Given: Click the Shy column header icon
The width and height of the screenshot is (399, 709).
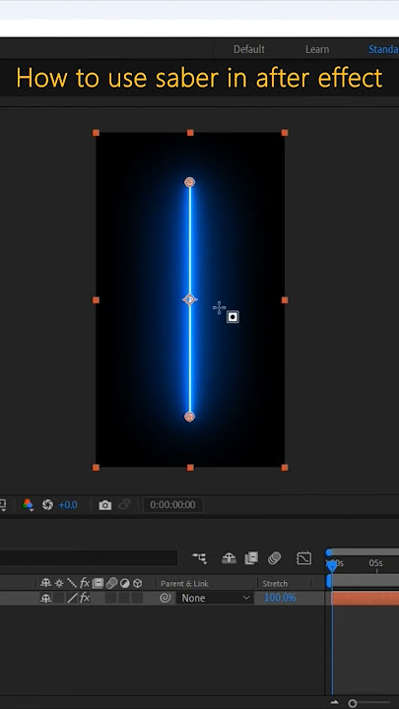Looking at the screenshot, I should (45, 583).
